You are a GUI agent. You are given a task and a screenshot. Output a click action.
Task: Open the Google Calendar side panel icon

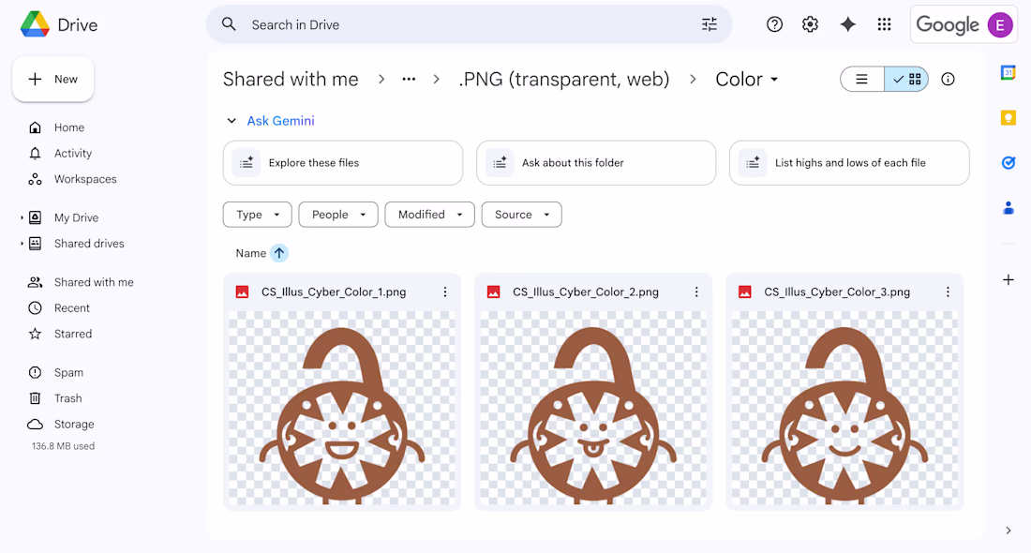coord(1008,72)
